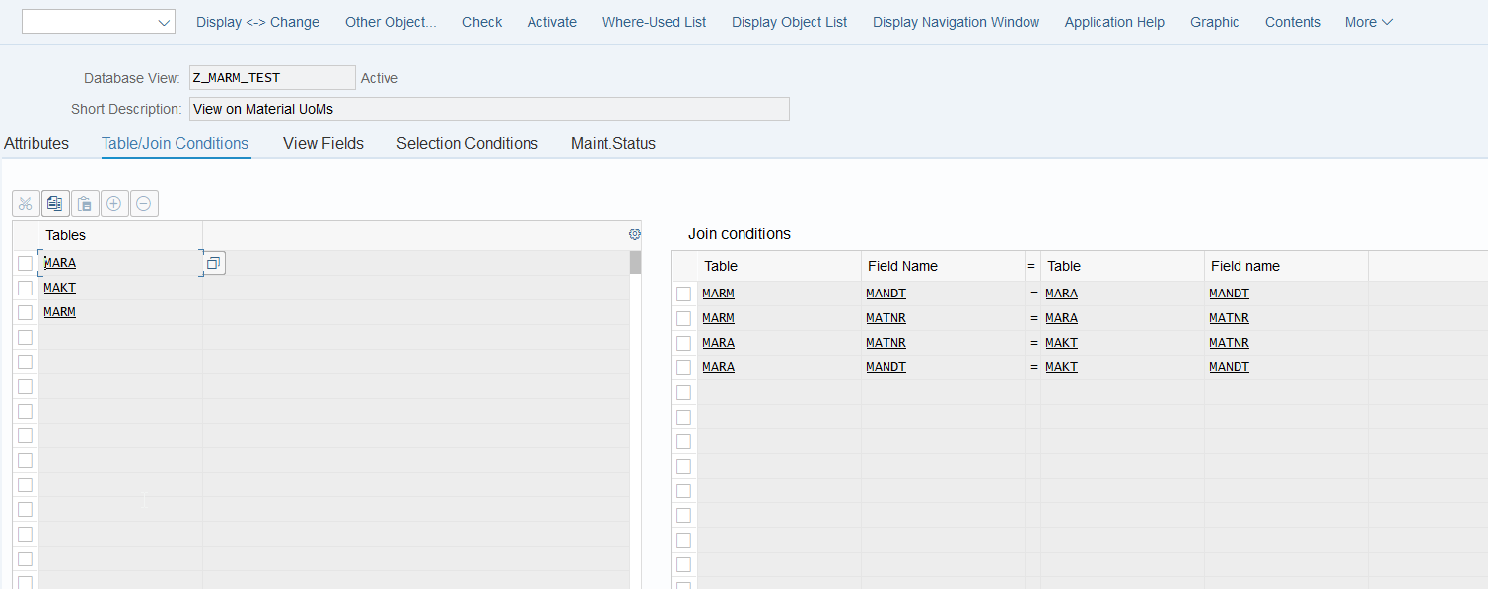Click right MATNR field in MARA = MAKT row

[1229, 343]
